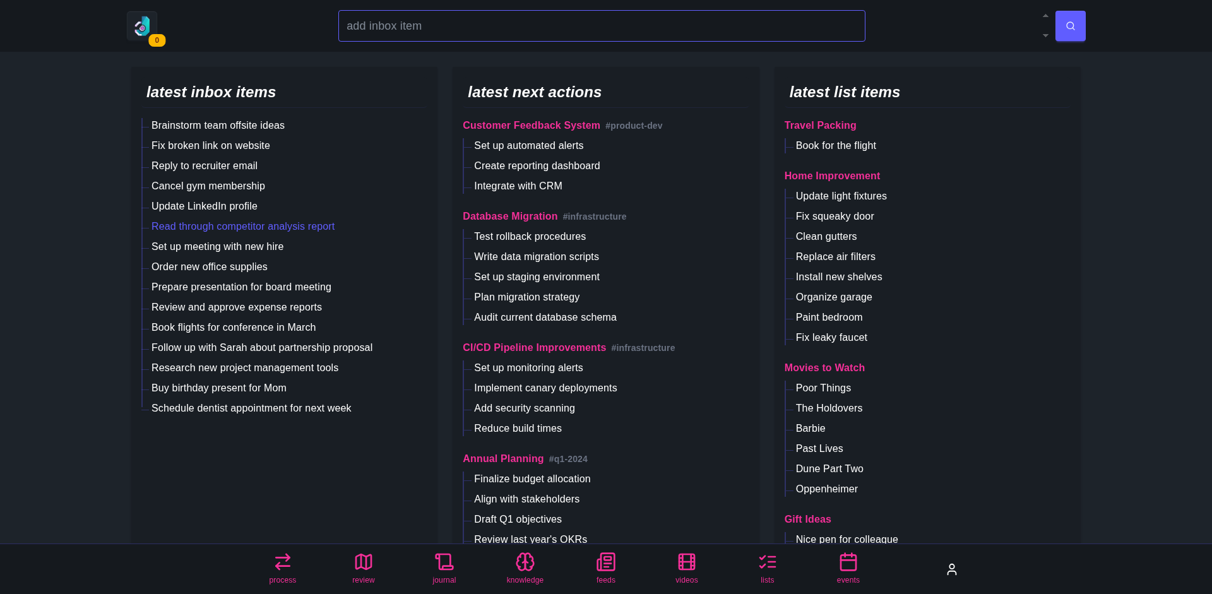
Task: Click the app logo with the zero badge
Action: pos(141,27)
